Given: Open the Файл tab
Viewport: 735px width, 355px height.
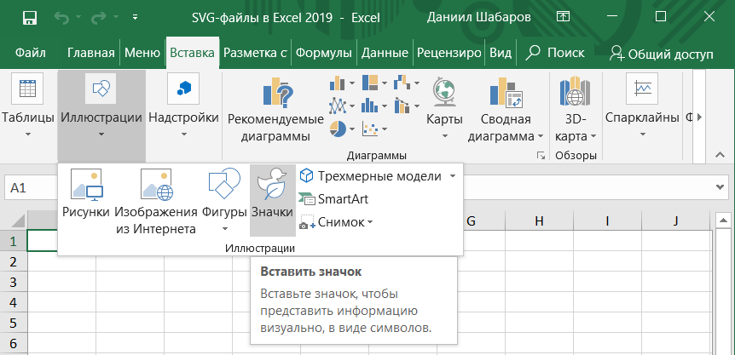Looking at the screenshot, I should 31,53.
